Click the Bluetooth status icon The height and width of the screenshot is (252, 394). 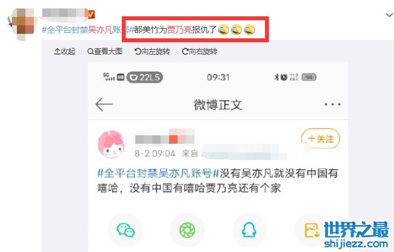pos(277,77)
